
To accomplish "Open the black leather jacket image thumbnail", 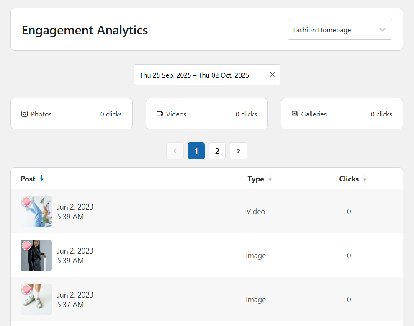I will point(36,256).
